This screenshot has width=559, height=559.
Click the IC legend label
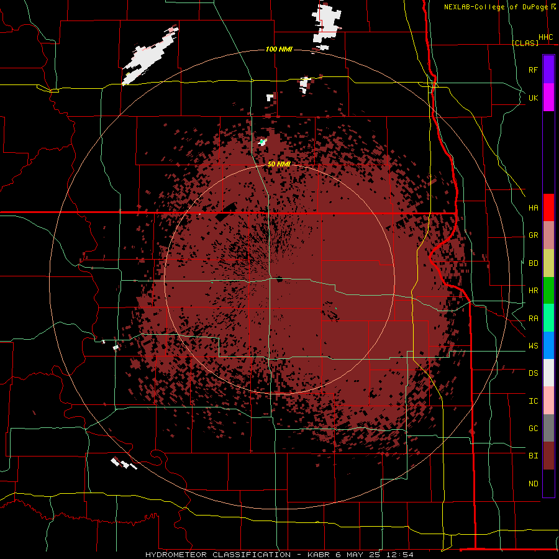[x=533, y=401]
